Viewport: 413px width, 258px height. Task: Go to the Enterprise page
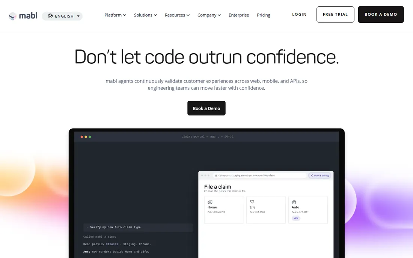(239, 15)
